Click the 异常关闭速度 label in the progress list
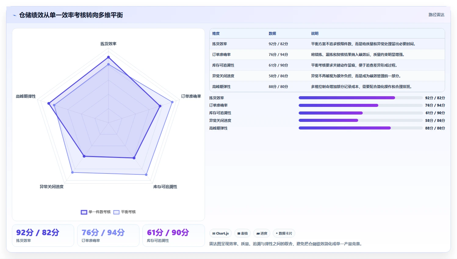The width and height of the screenshot is (457, 259). click(220, 121)
